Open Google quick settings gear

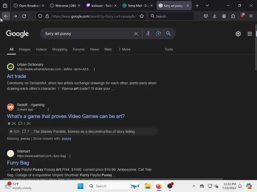(x=238, y=34)
